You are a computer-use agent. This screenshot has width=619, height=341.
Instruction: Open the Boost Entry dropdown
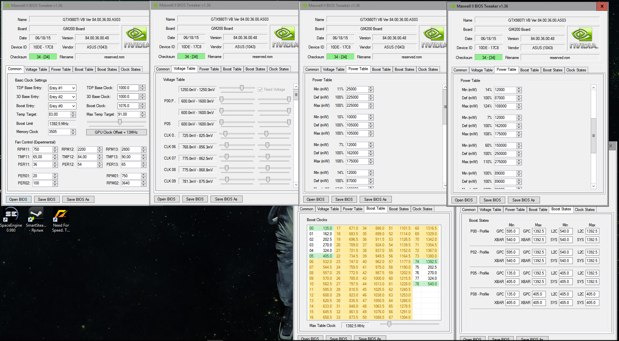62,106
